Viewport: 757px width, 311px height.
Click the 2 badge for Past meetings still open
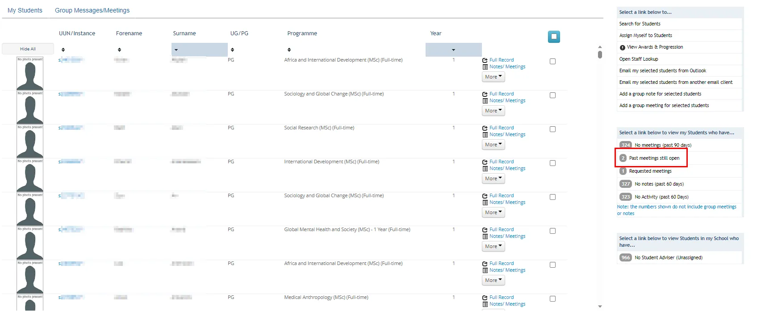coord(623,158)
